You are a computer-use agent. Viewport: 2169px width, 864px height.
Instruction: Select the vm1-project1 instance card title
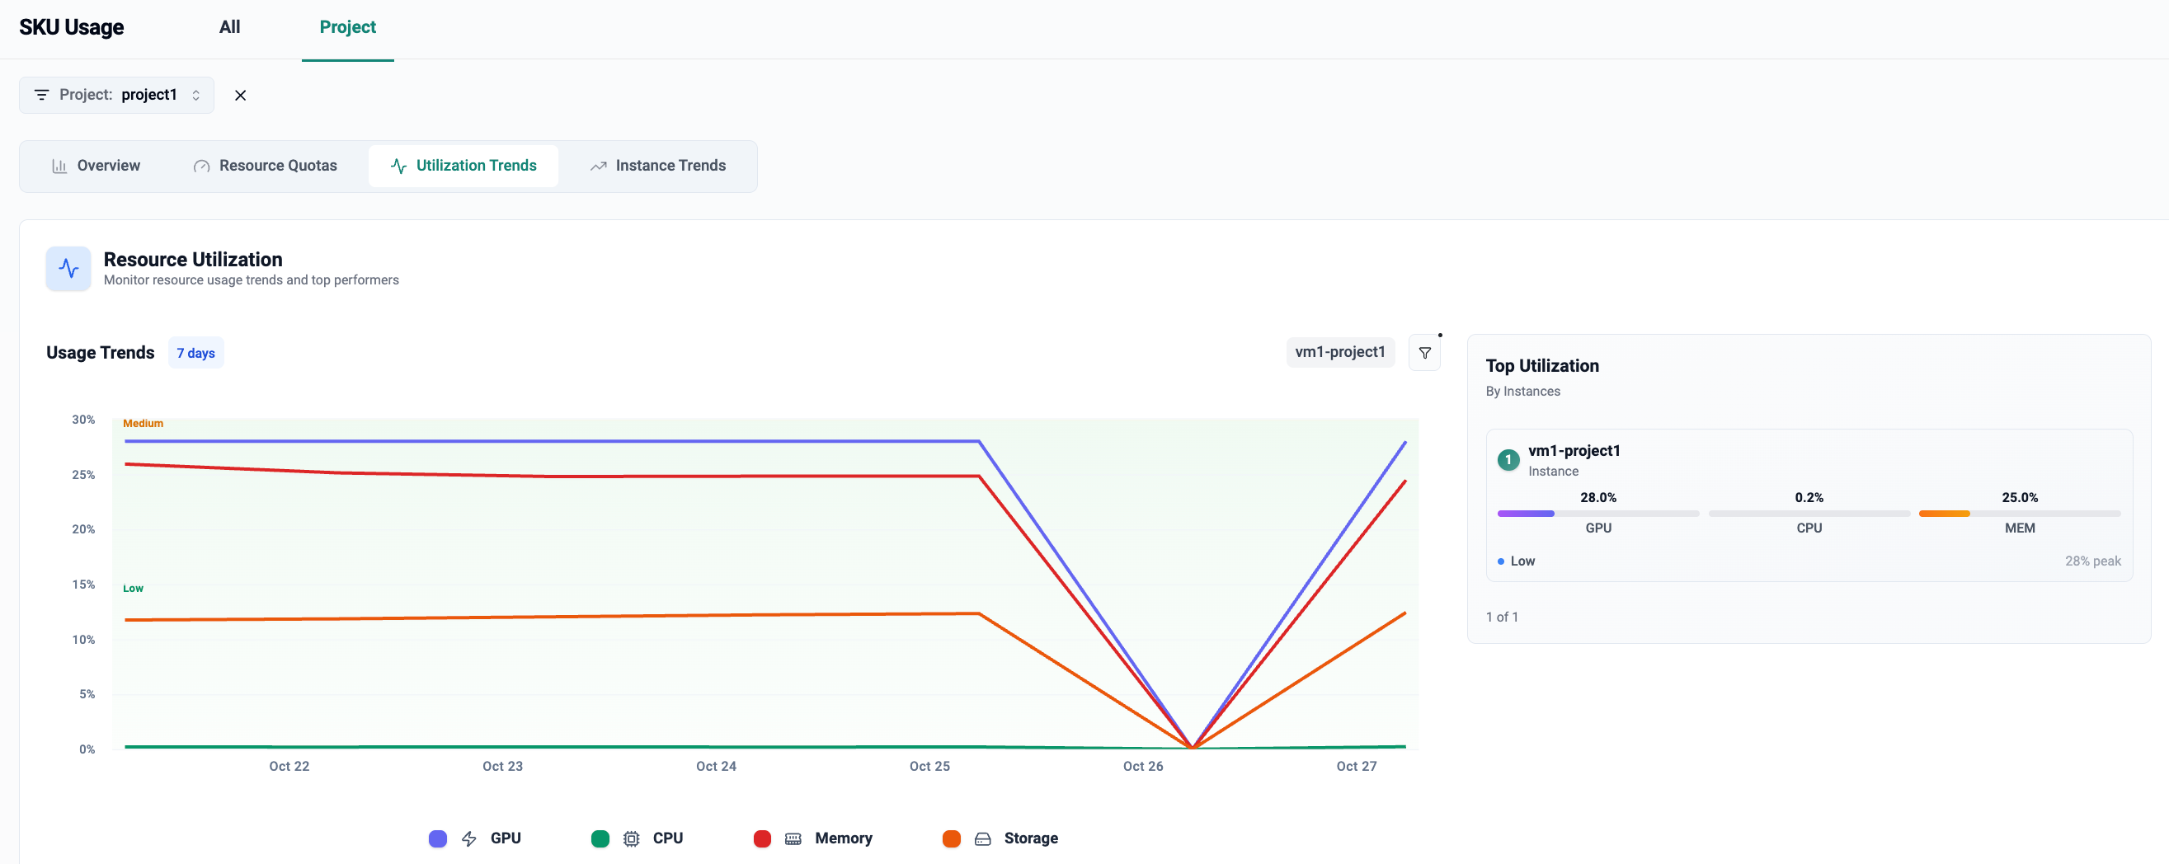click(1573, 450)
